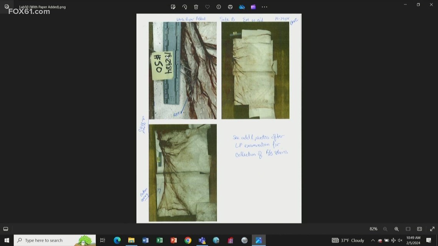Toggle fit to window view
Screen dimensions: 438x246
pos(408,229)
